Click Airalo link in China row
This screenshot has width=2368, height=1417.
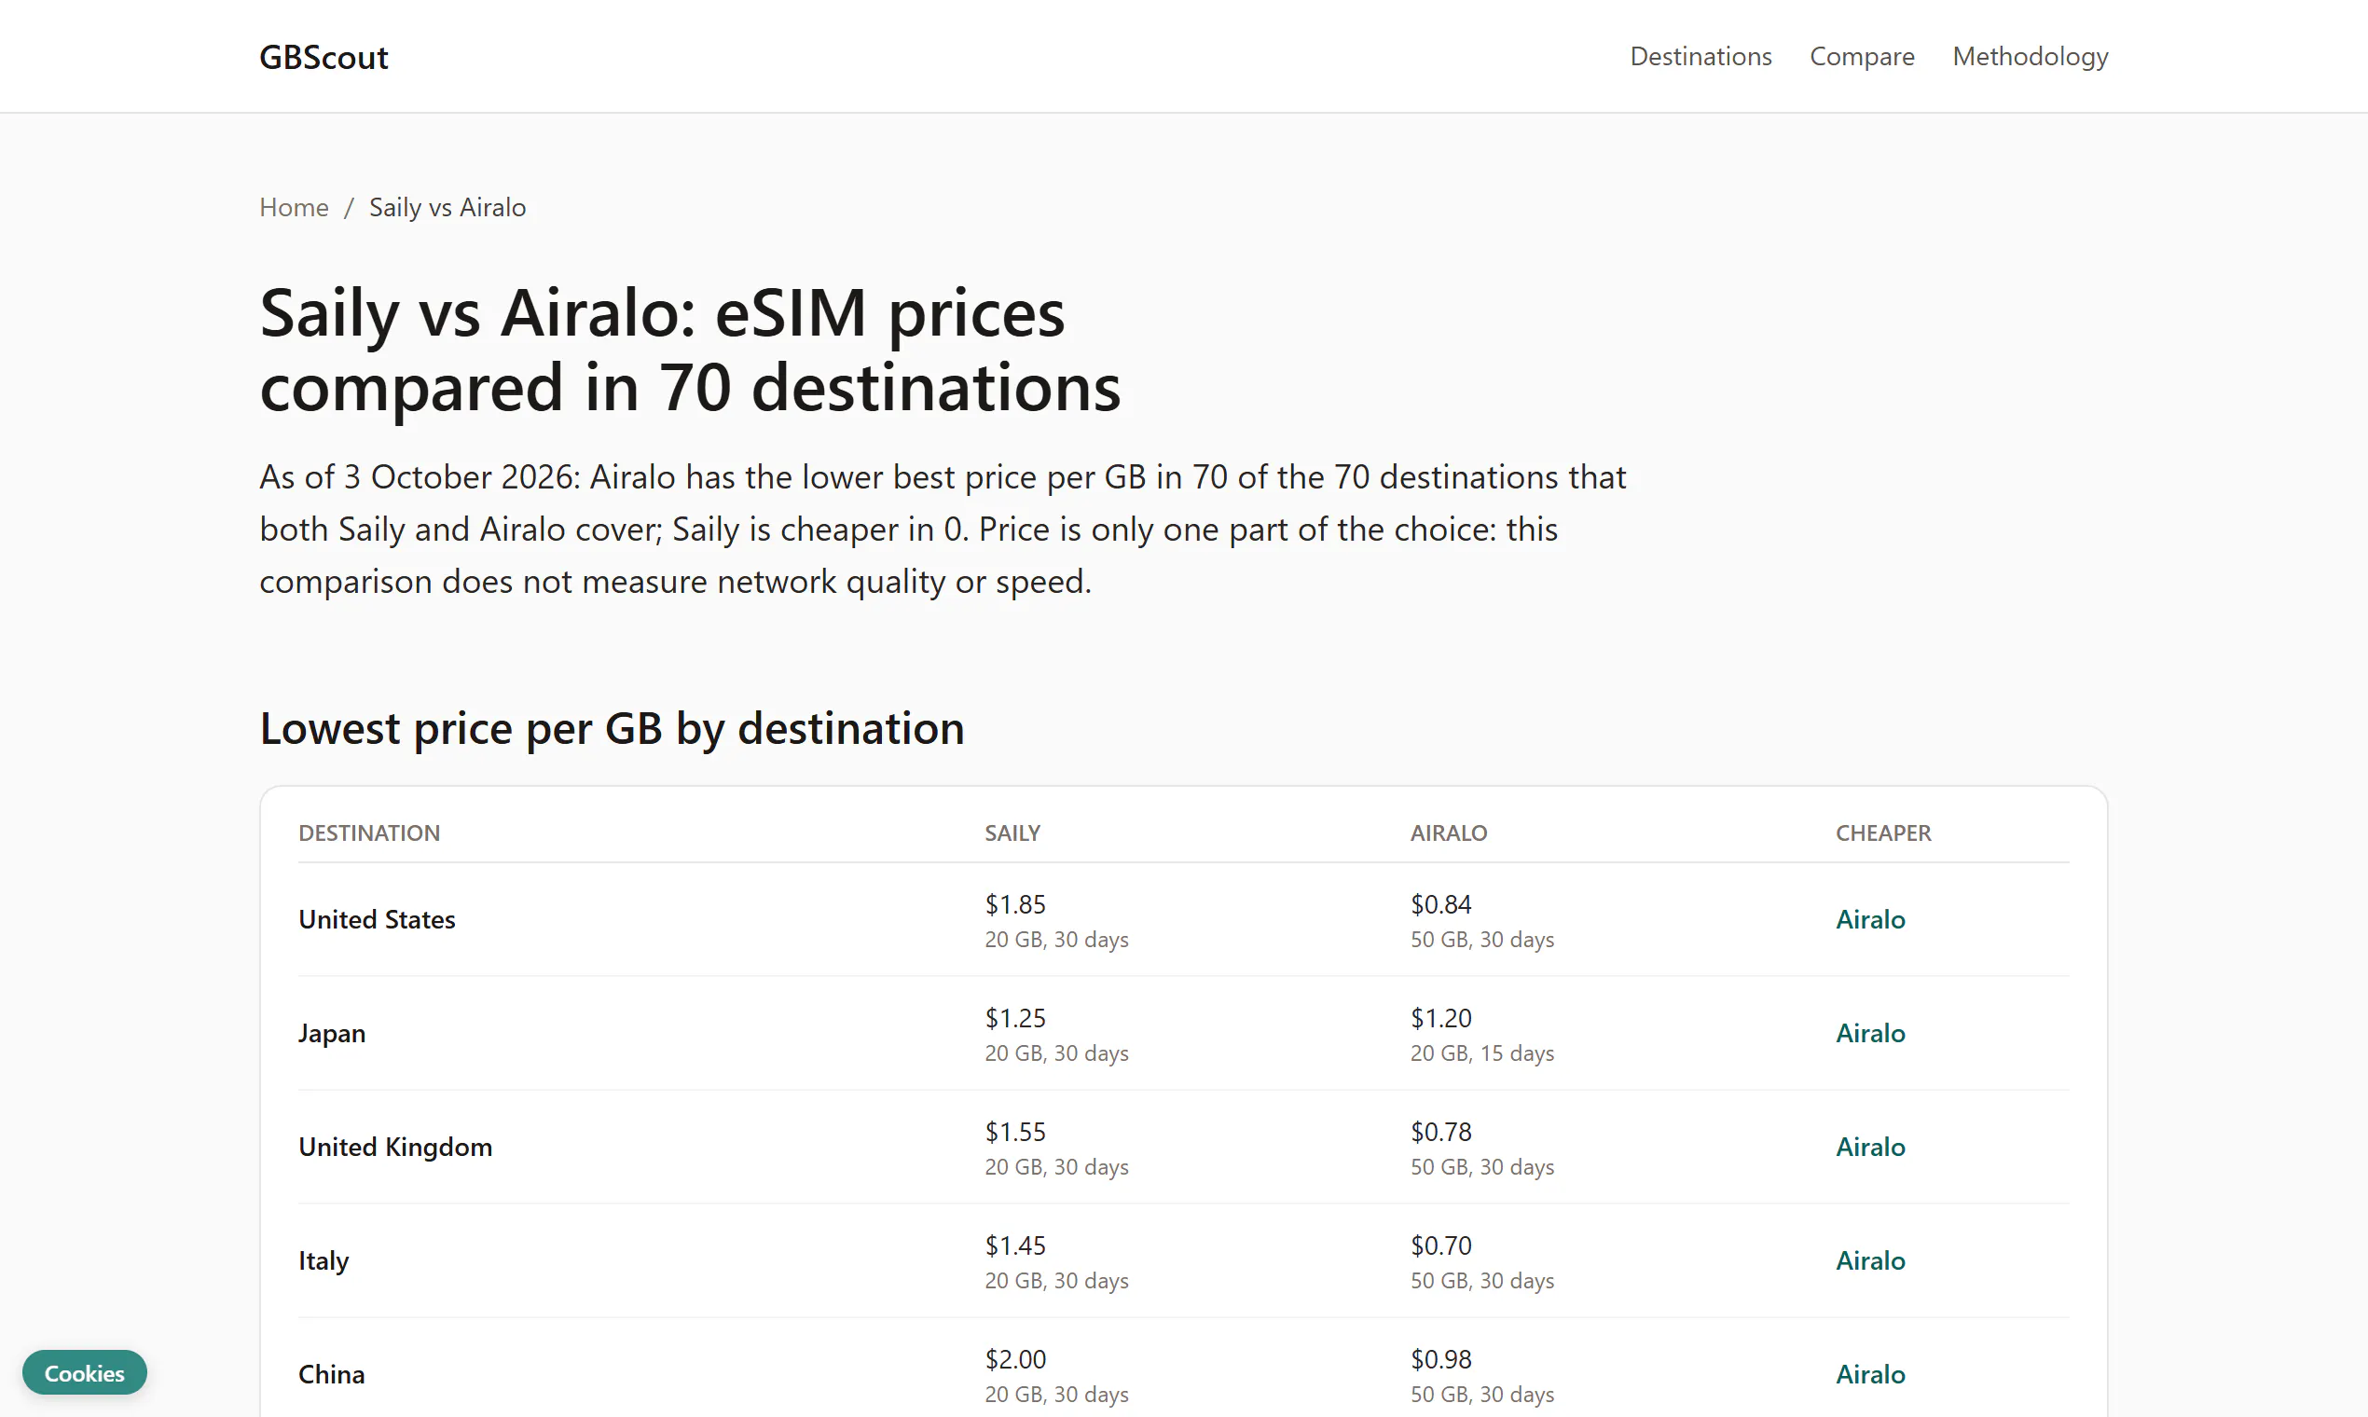pyautogui.click(x=1869, y=1374)
